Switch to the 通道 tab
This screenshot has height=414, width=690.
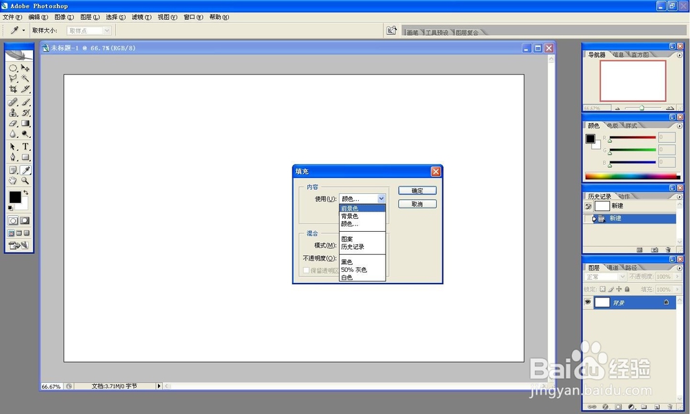point(613,268)
